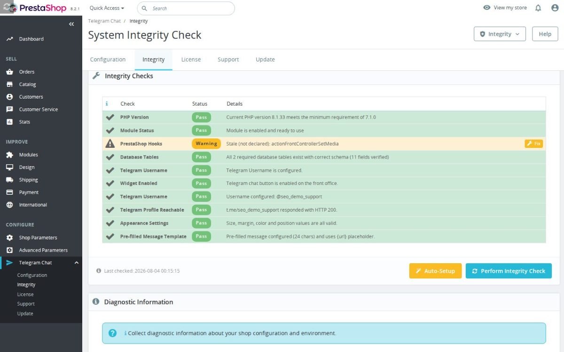Open the License tab

(191, 60)
